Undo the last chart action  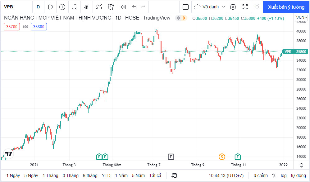tap(134, 7)
